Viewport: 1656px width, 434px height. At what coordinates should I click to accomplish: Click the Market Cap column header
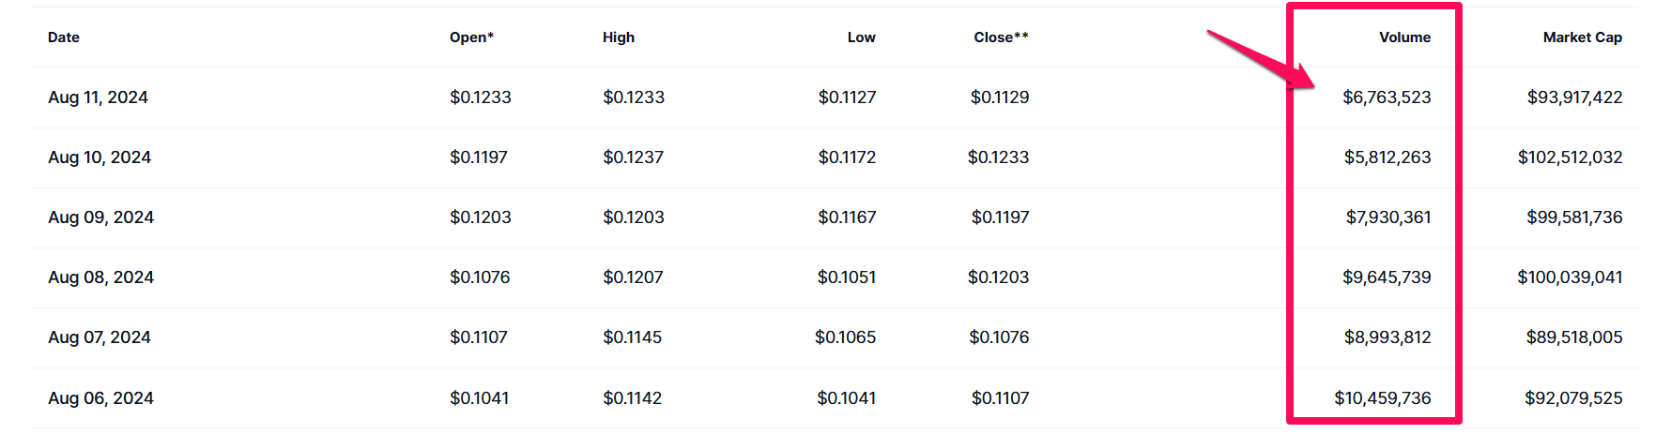(1582, 37)
